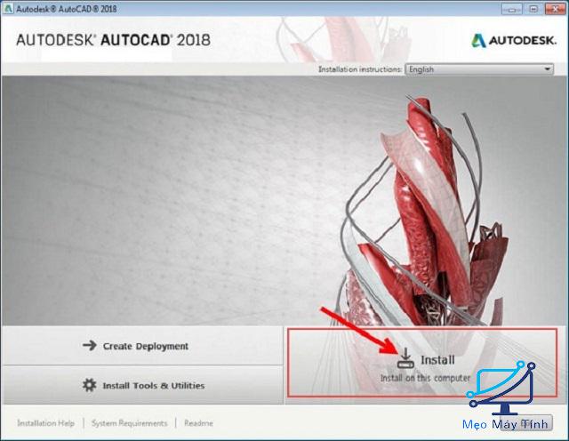Click the 'Install on this computer' text
This screenshot has height=441, width=569.
pos(425,378)
